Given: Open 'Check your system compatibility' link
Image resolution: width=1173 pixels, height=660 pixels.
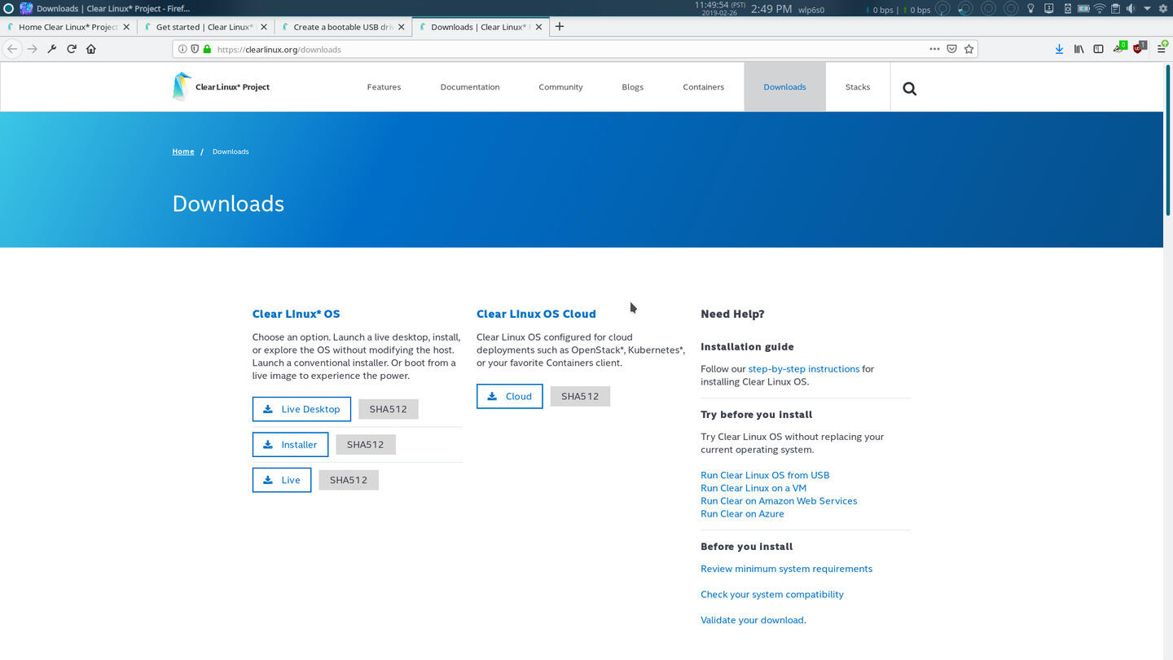Looking at the screenshot, I should [772, 595].
